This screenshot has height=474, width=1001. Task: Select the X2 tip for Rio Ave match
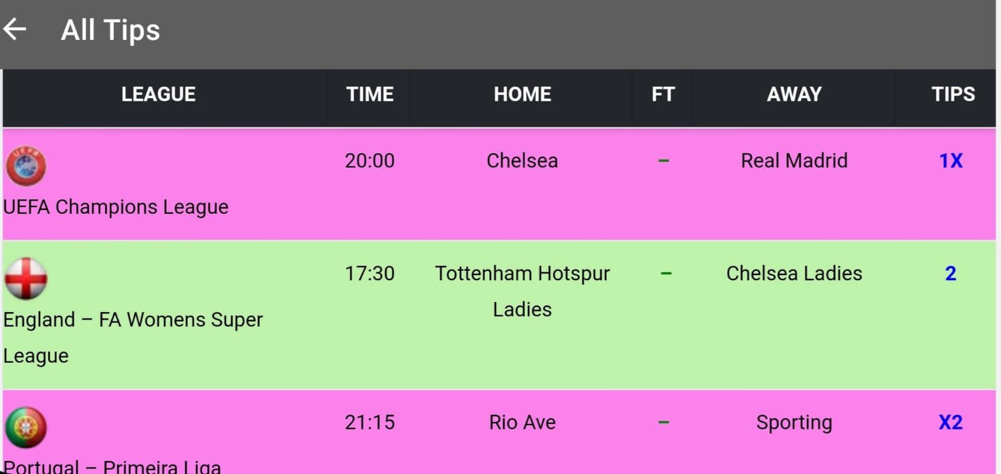[x=950, y=422]
